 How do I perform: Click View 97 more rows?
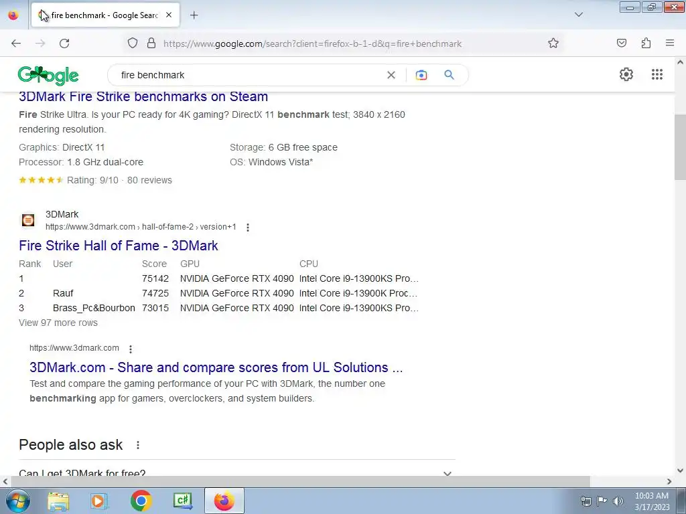(x=58, y=323)
